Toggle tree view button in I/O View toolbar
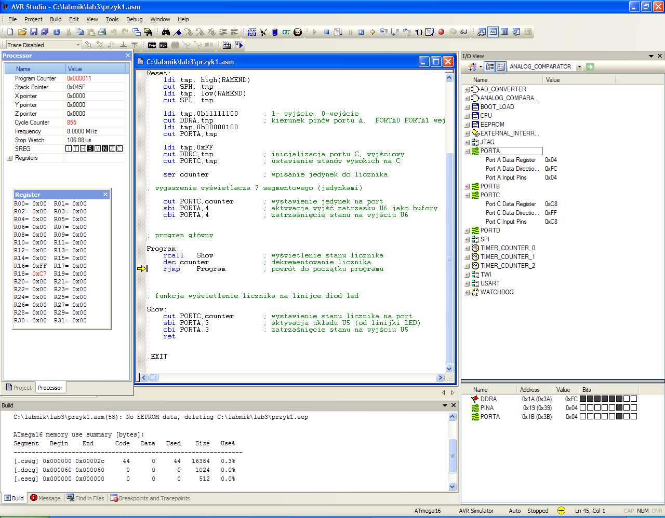The height and width of the screenshot is (518, 665). tap(490, 66)
